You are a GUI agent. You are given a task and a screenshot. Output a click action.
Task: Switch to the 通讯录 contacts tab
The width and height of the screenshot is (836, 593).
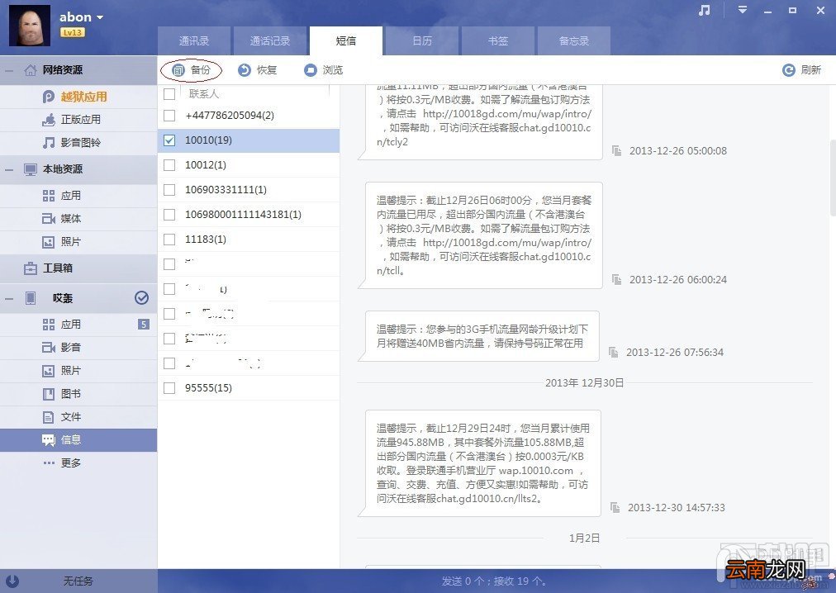coord(194,41)
